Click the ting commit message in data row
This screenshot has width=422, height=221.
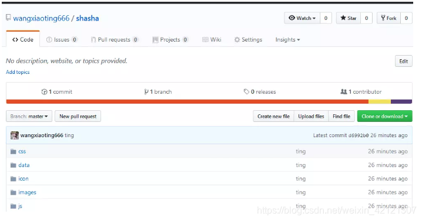pos(300,165)
